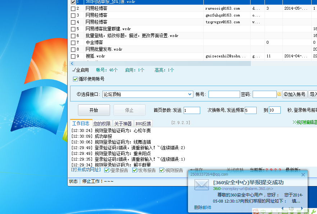Viewport: 317px width, 214px height.
Task: Click the 中 language mode icon
Action: (263, 211)
